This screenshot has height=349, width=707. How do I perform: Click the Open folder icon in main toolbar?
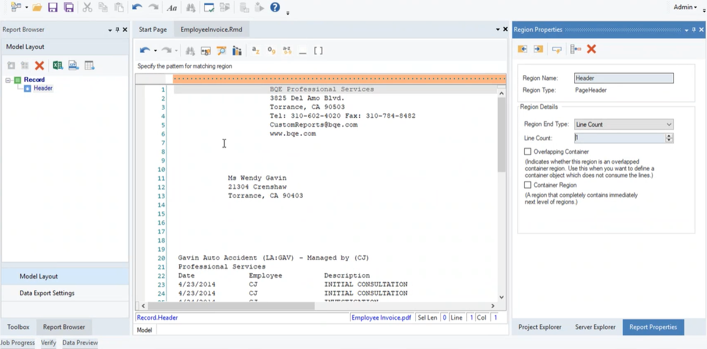pos(37,8)
